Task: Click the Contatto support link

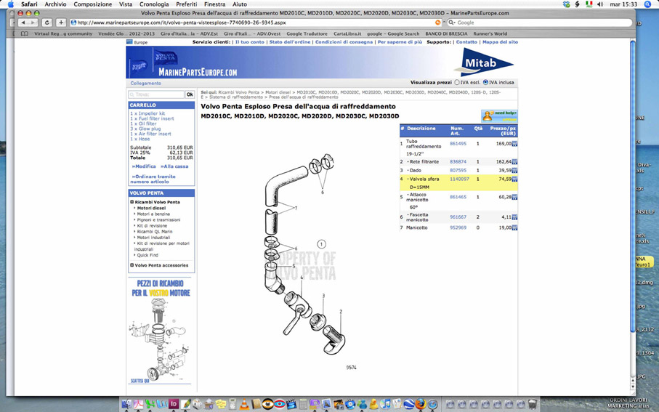Action: point(466,42)
